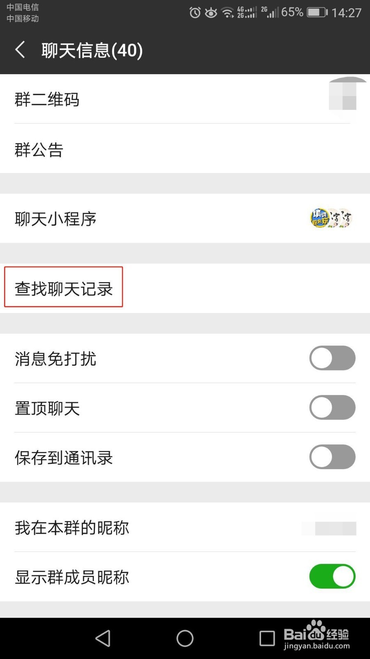Image resolution: width=370 pixels, height=659 pixels.
Task: Open the 群二维码 row
Action: coord(185,99)
